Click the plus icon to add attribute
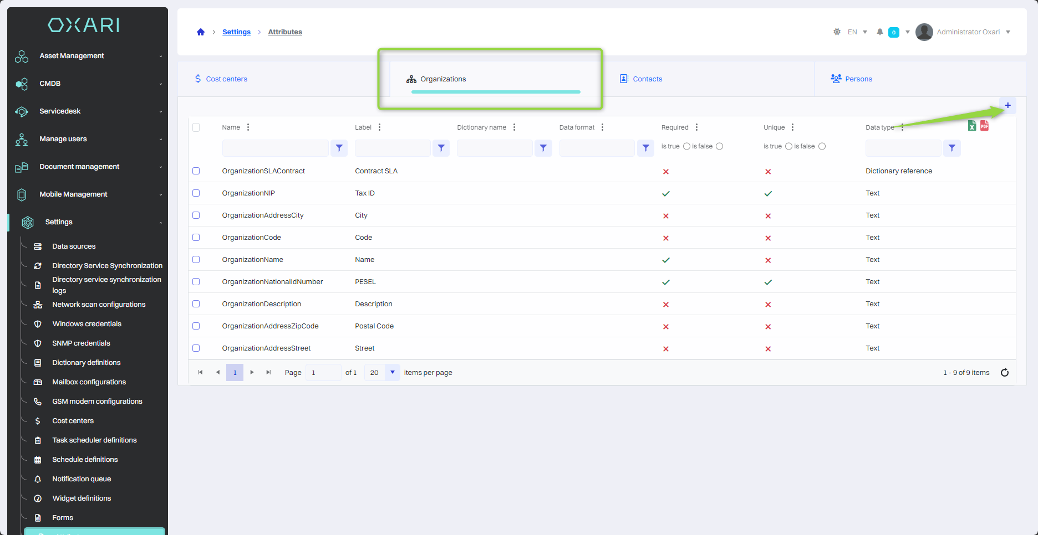The width and height of the screenshot is (1038, 535). click(1008, 105)
